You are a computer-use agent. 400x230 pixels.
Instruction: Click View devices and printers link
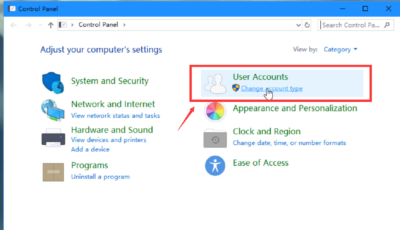coord(109,140)
